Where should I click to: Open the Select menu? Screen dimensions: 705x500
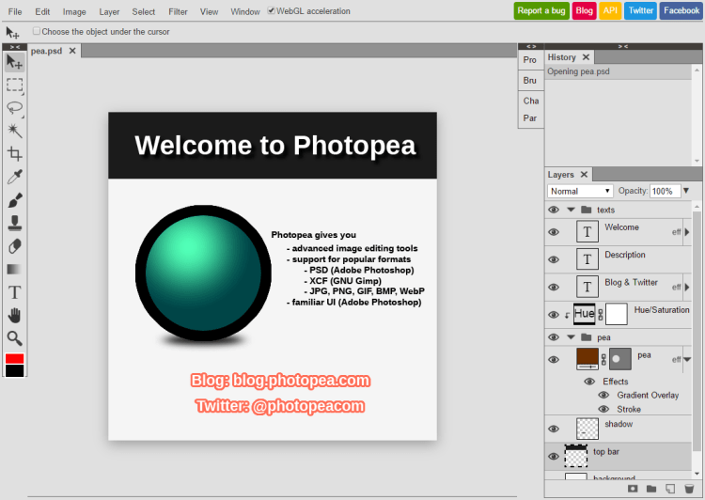(144, 11)
